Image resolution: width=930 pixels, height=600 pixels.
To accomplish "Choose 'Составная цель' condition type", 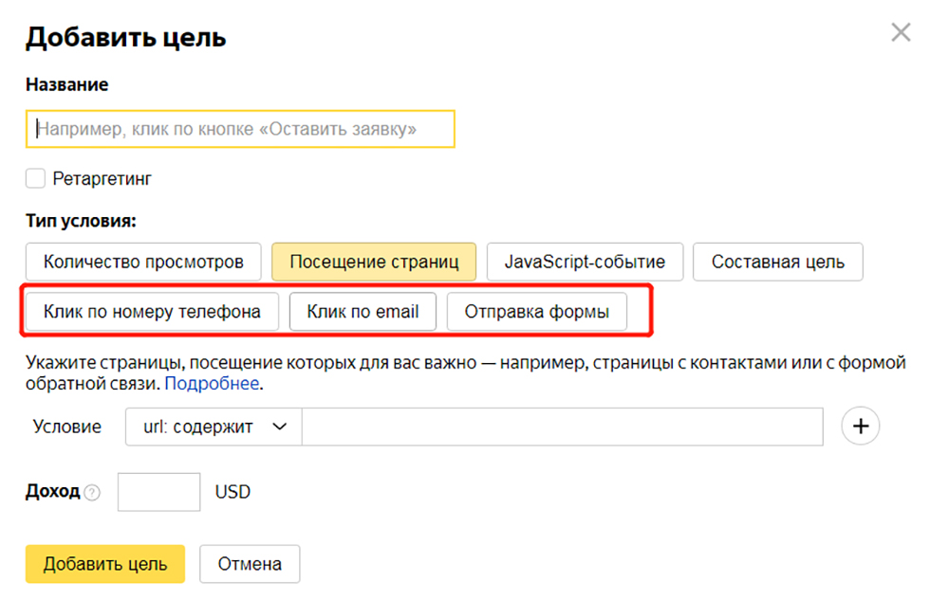I will 777,262.
